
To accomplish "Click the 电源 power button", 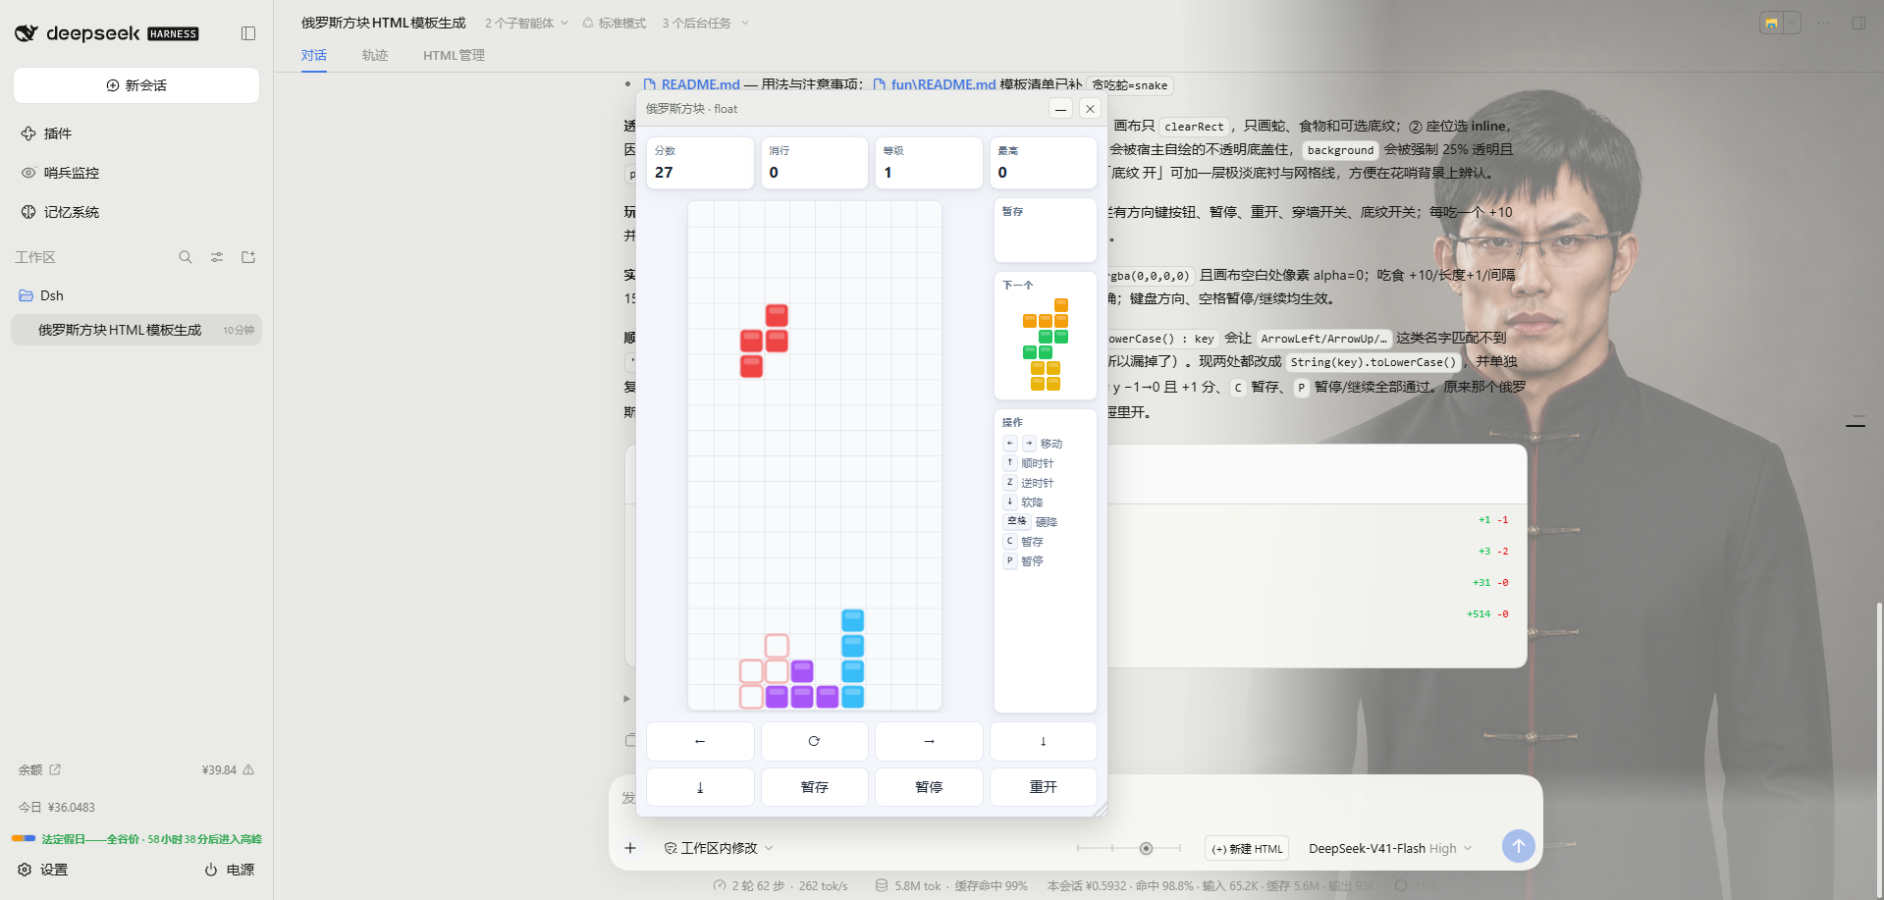I will pos(229,870).
